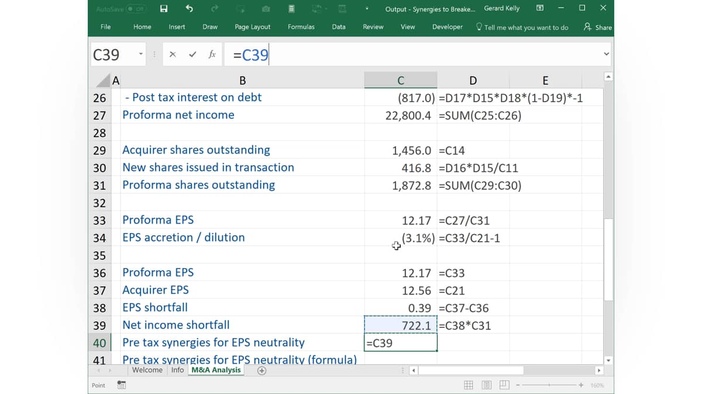The image size is (702, 394).
Task: Open the Page Layout ribbon tab
Action: tap(253, 27)
